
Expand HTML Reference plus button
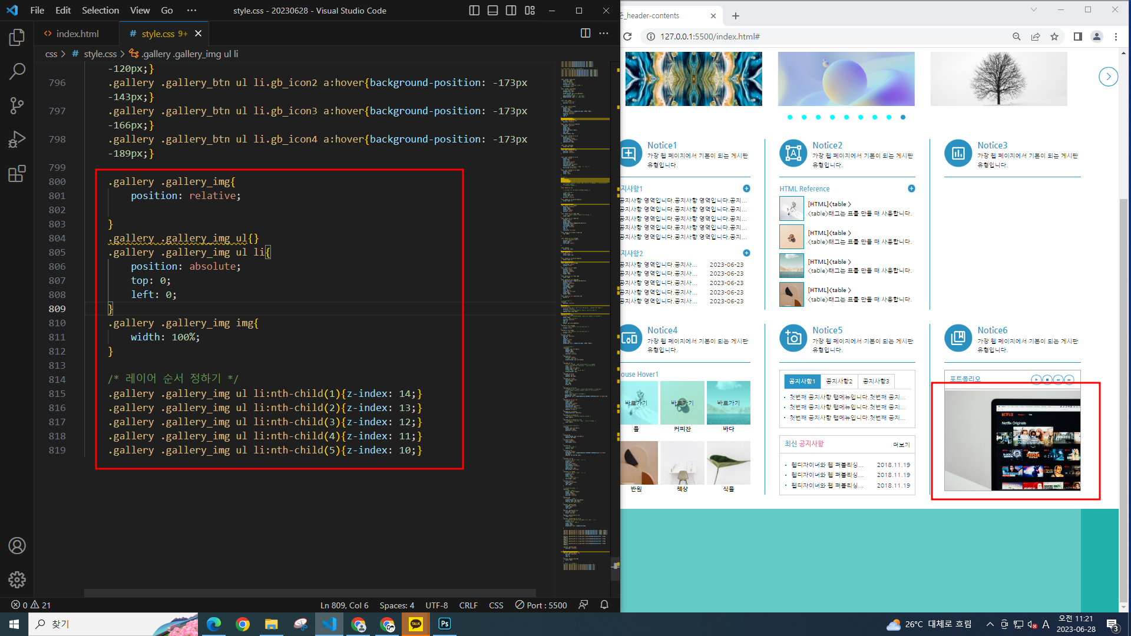(911, 188)
